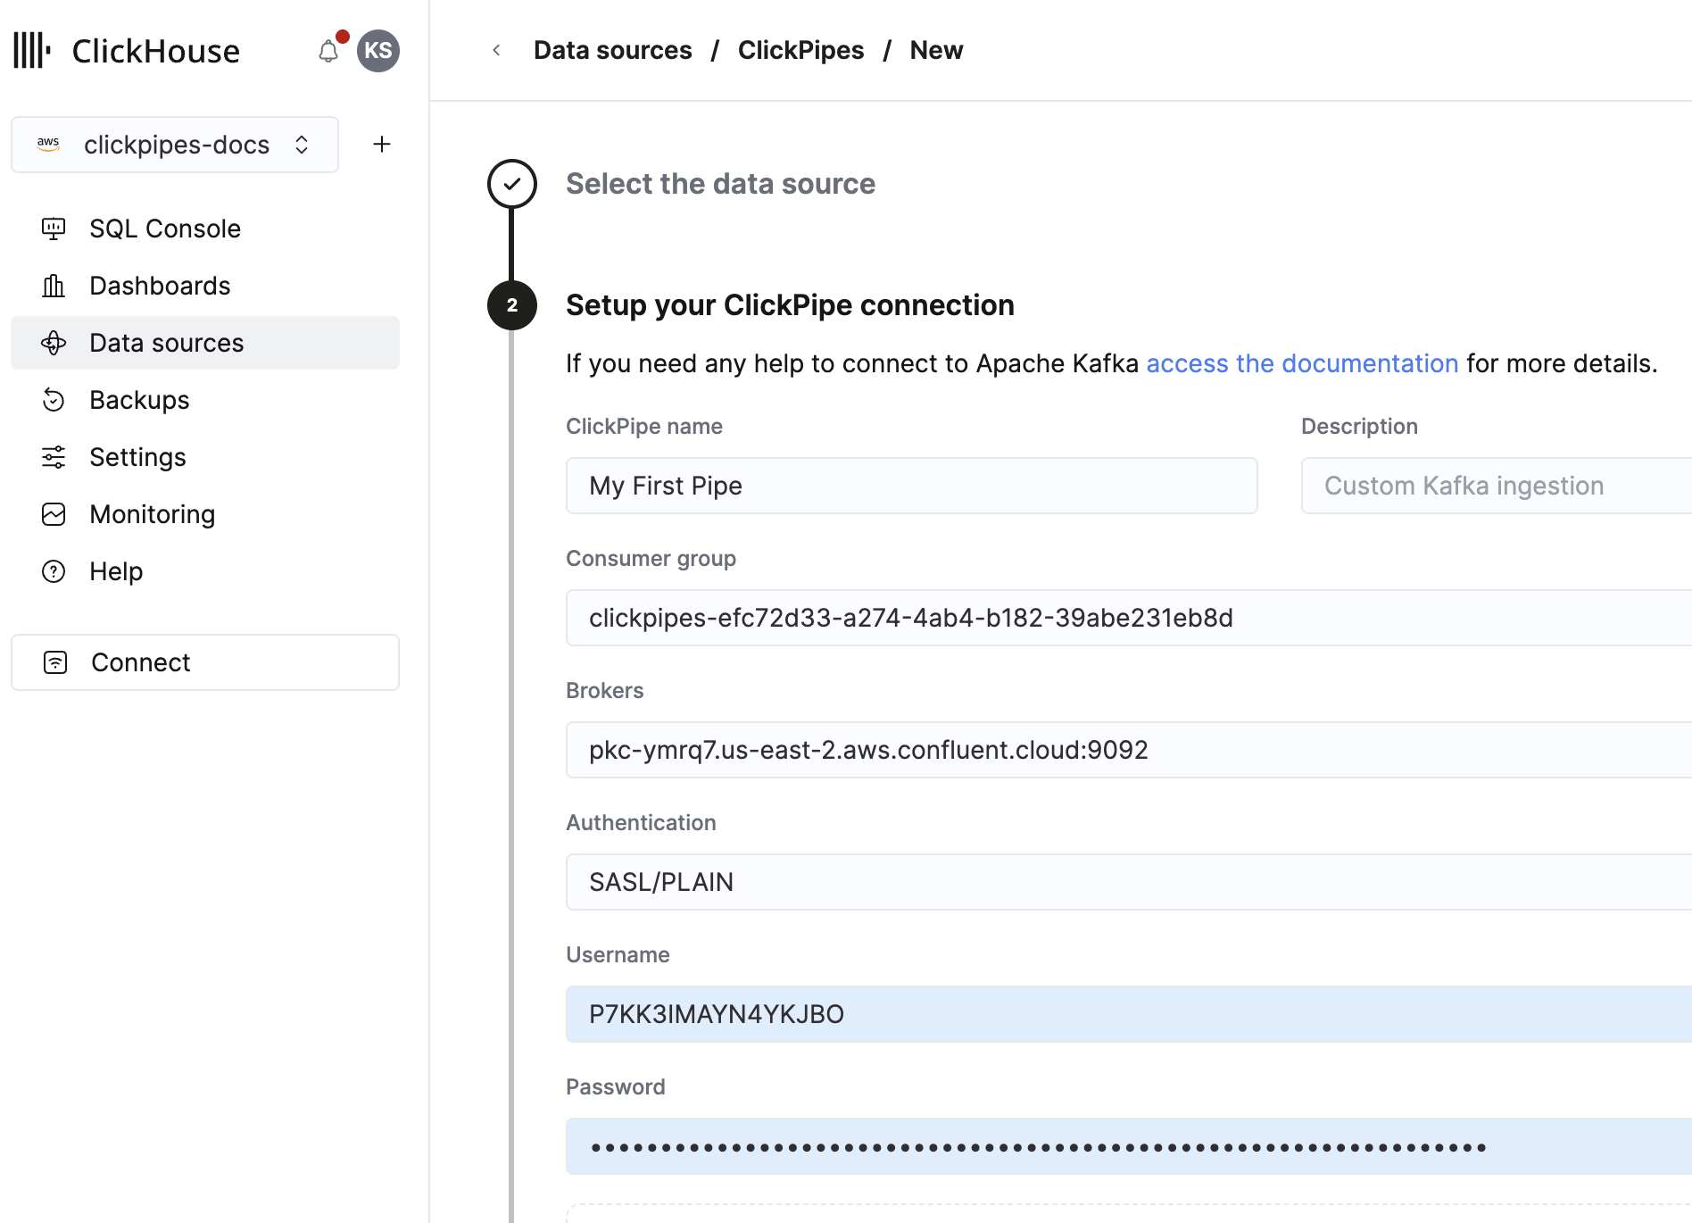Click the Monitoring graph icon
This screenshot has height=1223, width=1692.
[x=54, y=514]
